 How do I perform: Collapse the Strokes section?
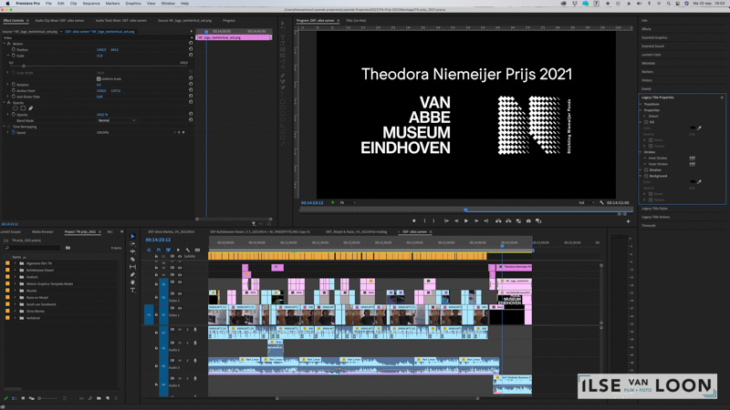641,152
